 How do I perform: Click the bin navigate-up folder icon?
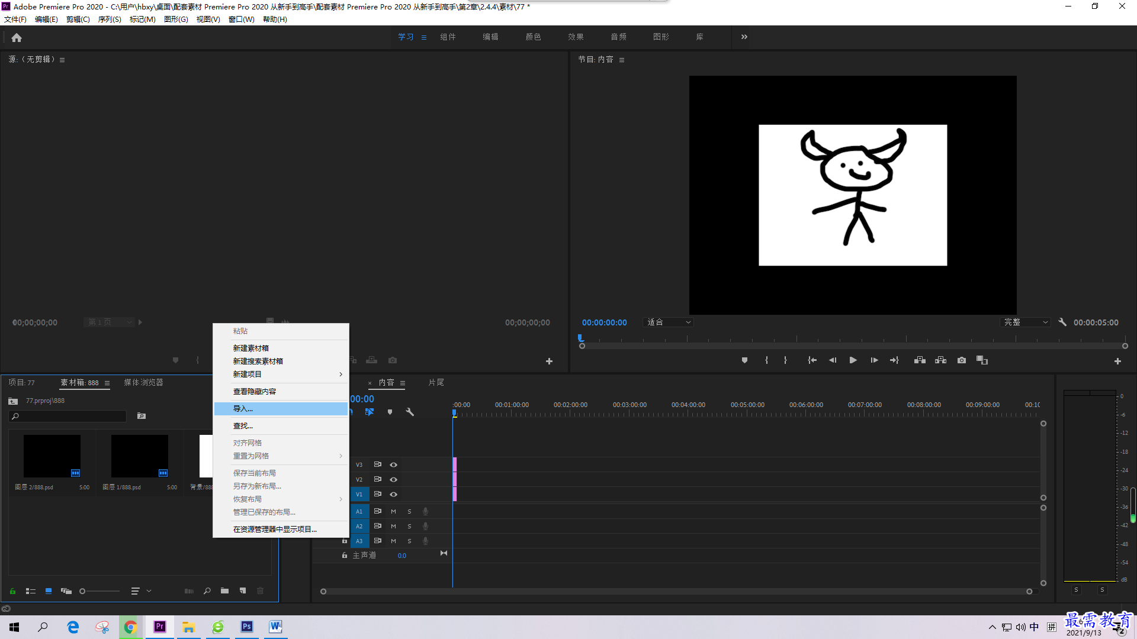click(x=13, y=401)
